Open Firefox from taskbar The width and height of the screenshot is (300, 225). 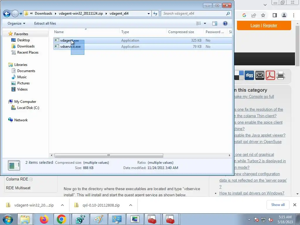[44, 219]
